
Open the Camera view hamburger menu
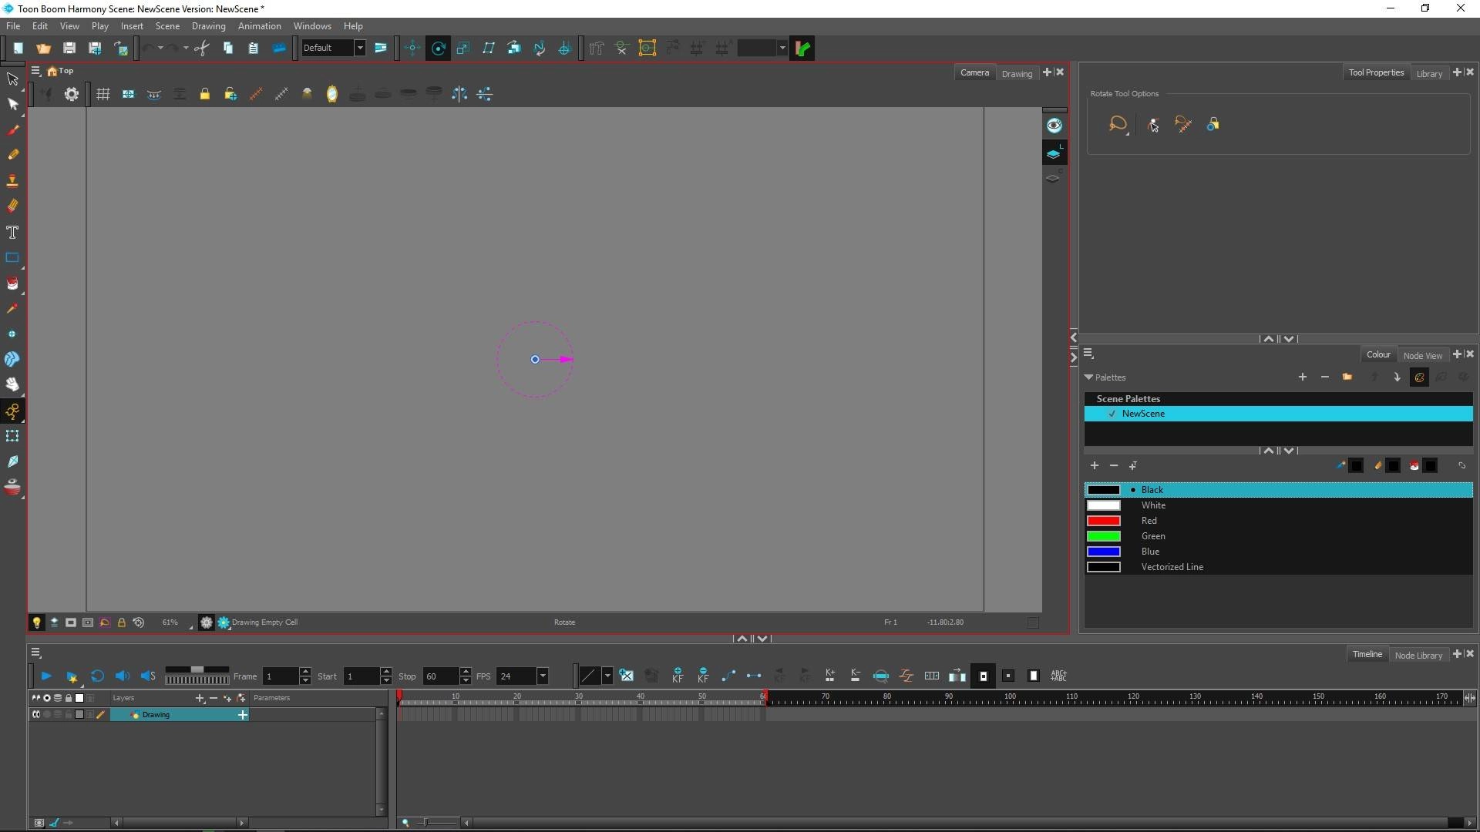[x=35, y=71]
